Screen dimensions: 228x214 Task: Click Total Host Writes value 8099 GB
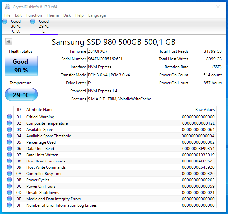pos(206,59)
